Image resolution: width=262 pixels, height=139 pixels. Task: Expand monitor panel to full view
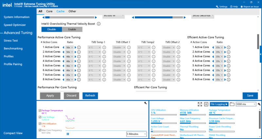point(200,104)
